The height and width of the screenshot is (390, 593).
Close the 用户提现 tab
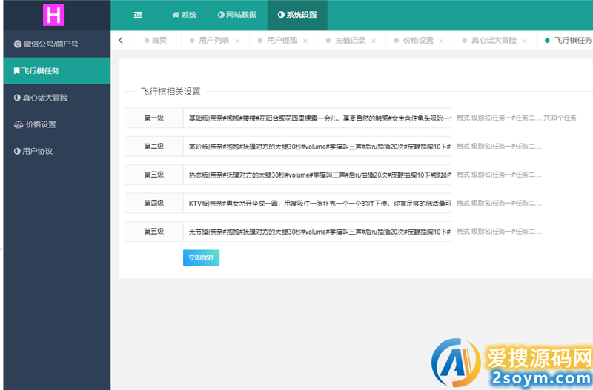pos(305,41)
